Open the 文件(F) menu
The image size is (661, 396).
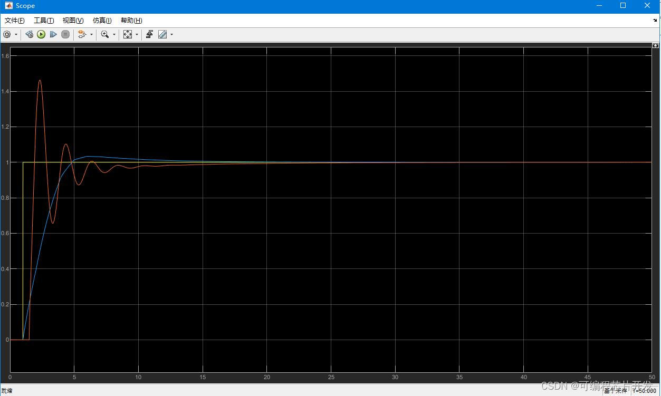[15, 21]
